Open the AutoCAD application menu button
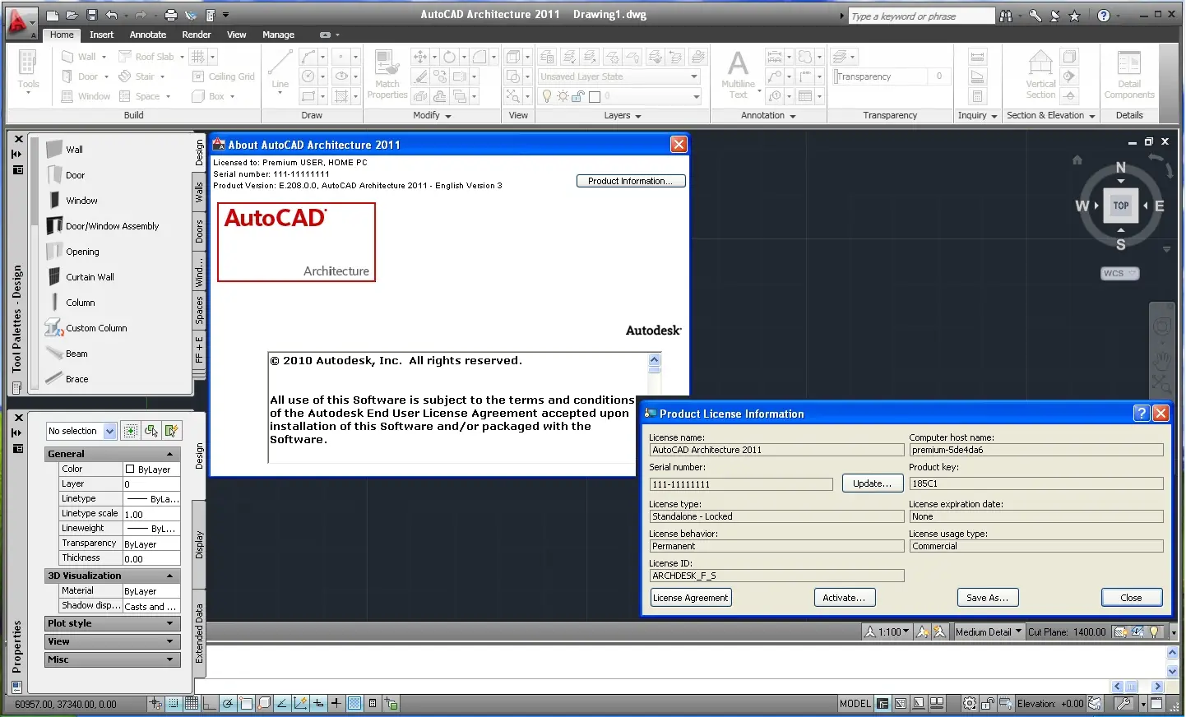Viewport: 1186px width, 717px height. pyautogui.click(x=20, y=21)
